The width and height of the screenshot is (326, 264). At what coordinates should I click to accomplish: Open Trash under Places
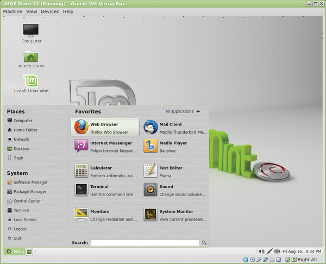pos(15,158)
